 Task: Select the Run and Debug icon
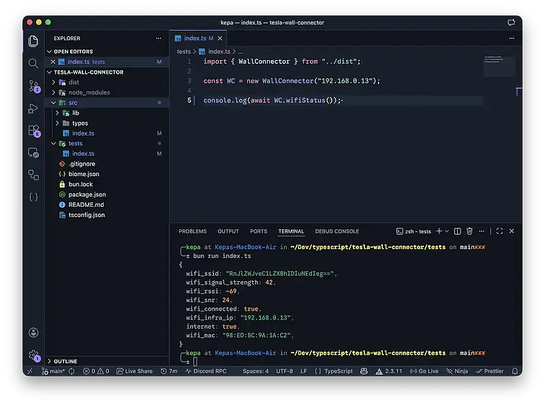(x=33, y=108)
